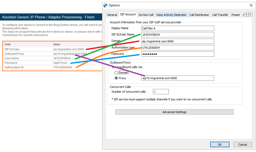Viewport: 256px width, 152px height.
Task: Click the Authorization ID value 179120550004
Action: tap(62, 67)
